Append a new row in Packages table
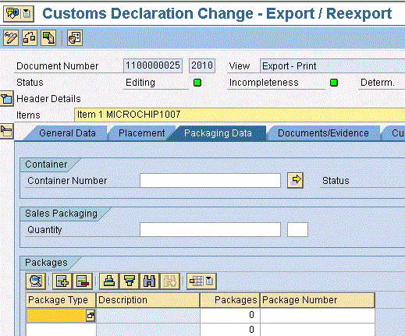Image resolution: width=405 pixels, height=336 pixels. click(x=62, y=281)
